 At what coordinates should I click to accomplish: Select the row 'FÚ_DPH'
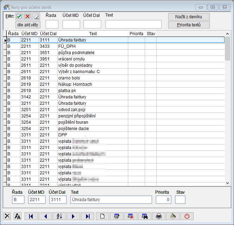point(116,46)
